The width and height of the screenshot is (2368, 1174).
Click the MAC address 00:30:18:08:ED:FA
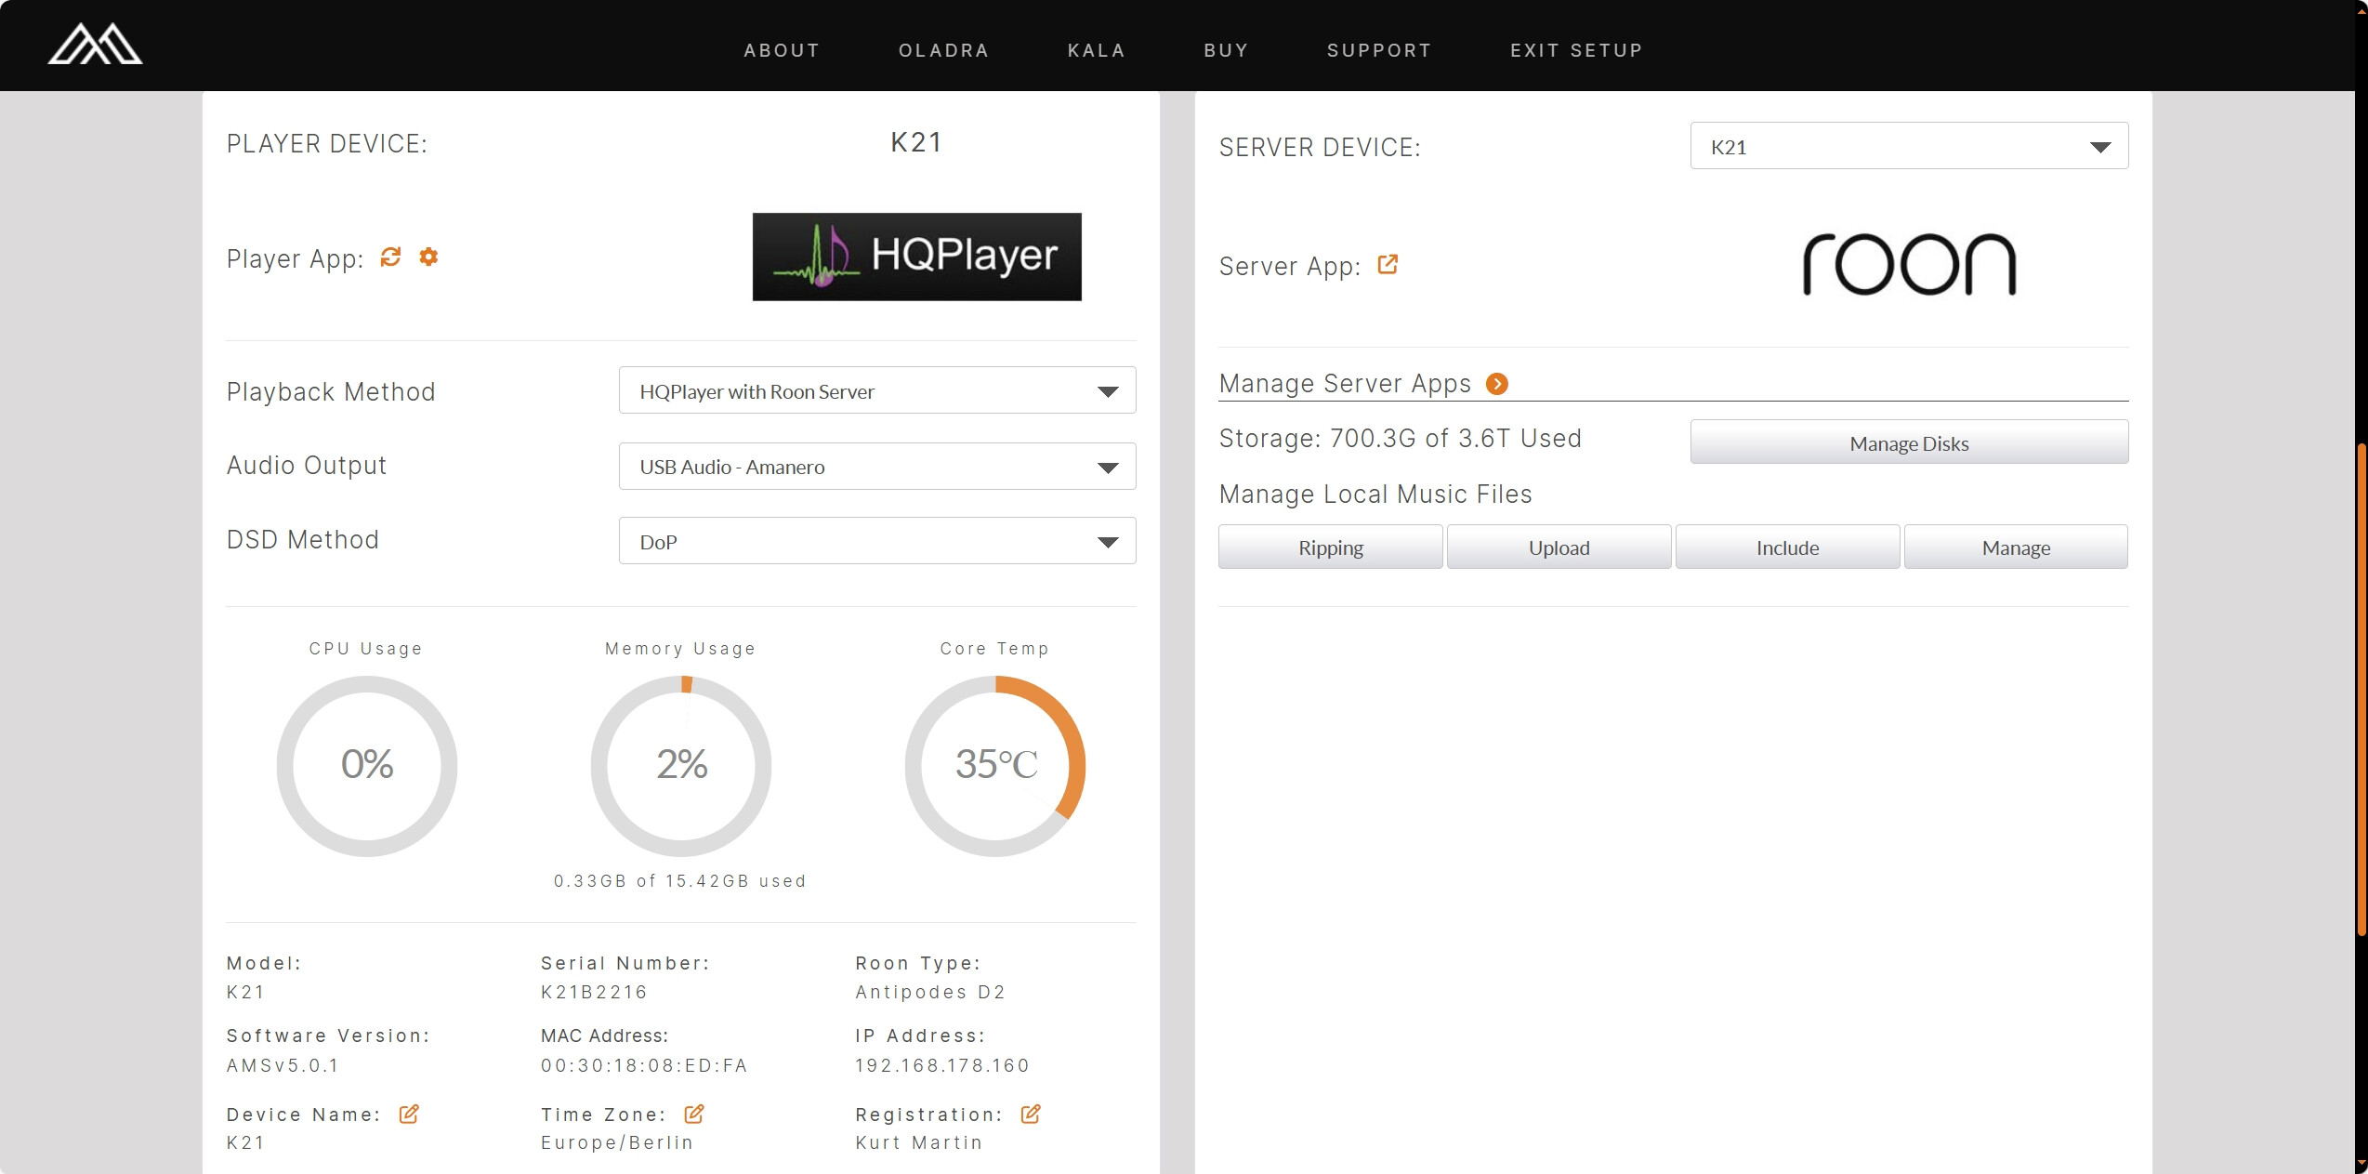[x=644, y=1065]
